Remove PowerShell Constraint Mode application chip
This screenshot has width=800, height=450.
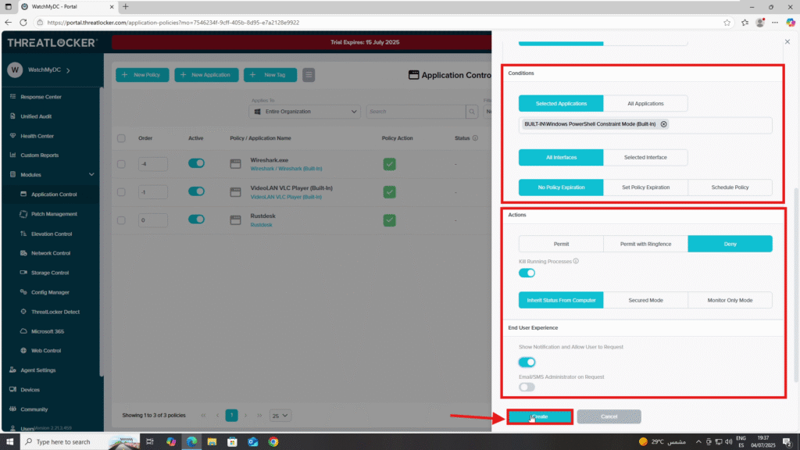pyautogui.click(x=663, y=124)
